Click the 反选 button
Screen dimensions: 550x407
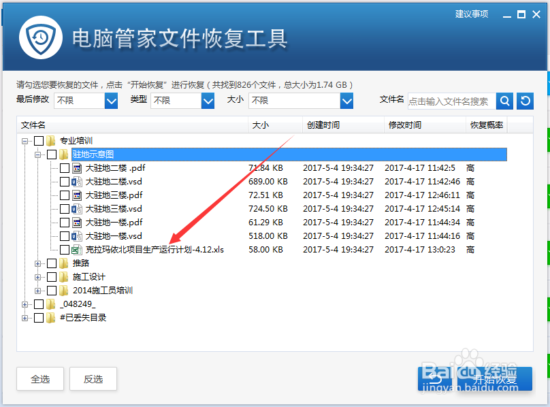(93, 379)
